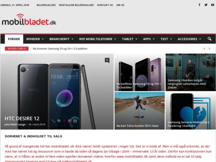Click the mobilbladet.dk logo
This screenshot has height=162, width=216.
[29, 19]
